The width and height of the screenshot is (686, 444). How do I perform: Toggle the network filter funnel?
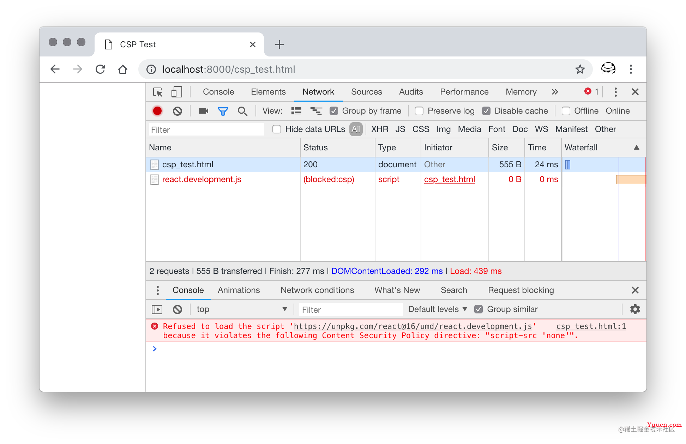pos(223,111)
